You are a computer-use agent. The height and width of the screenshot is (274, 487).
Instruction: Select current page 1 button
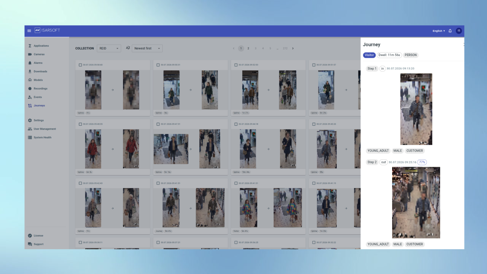coord(241,48)
